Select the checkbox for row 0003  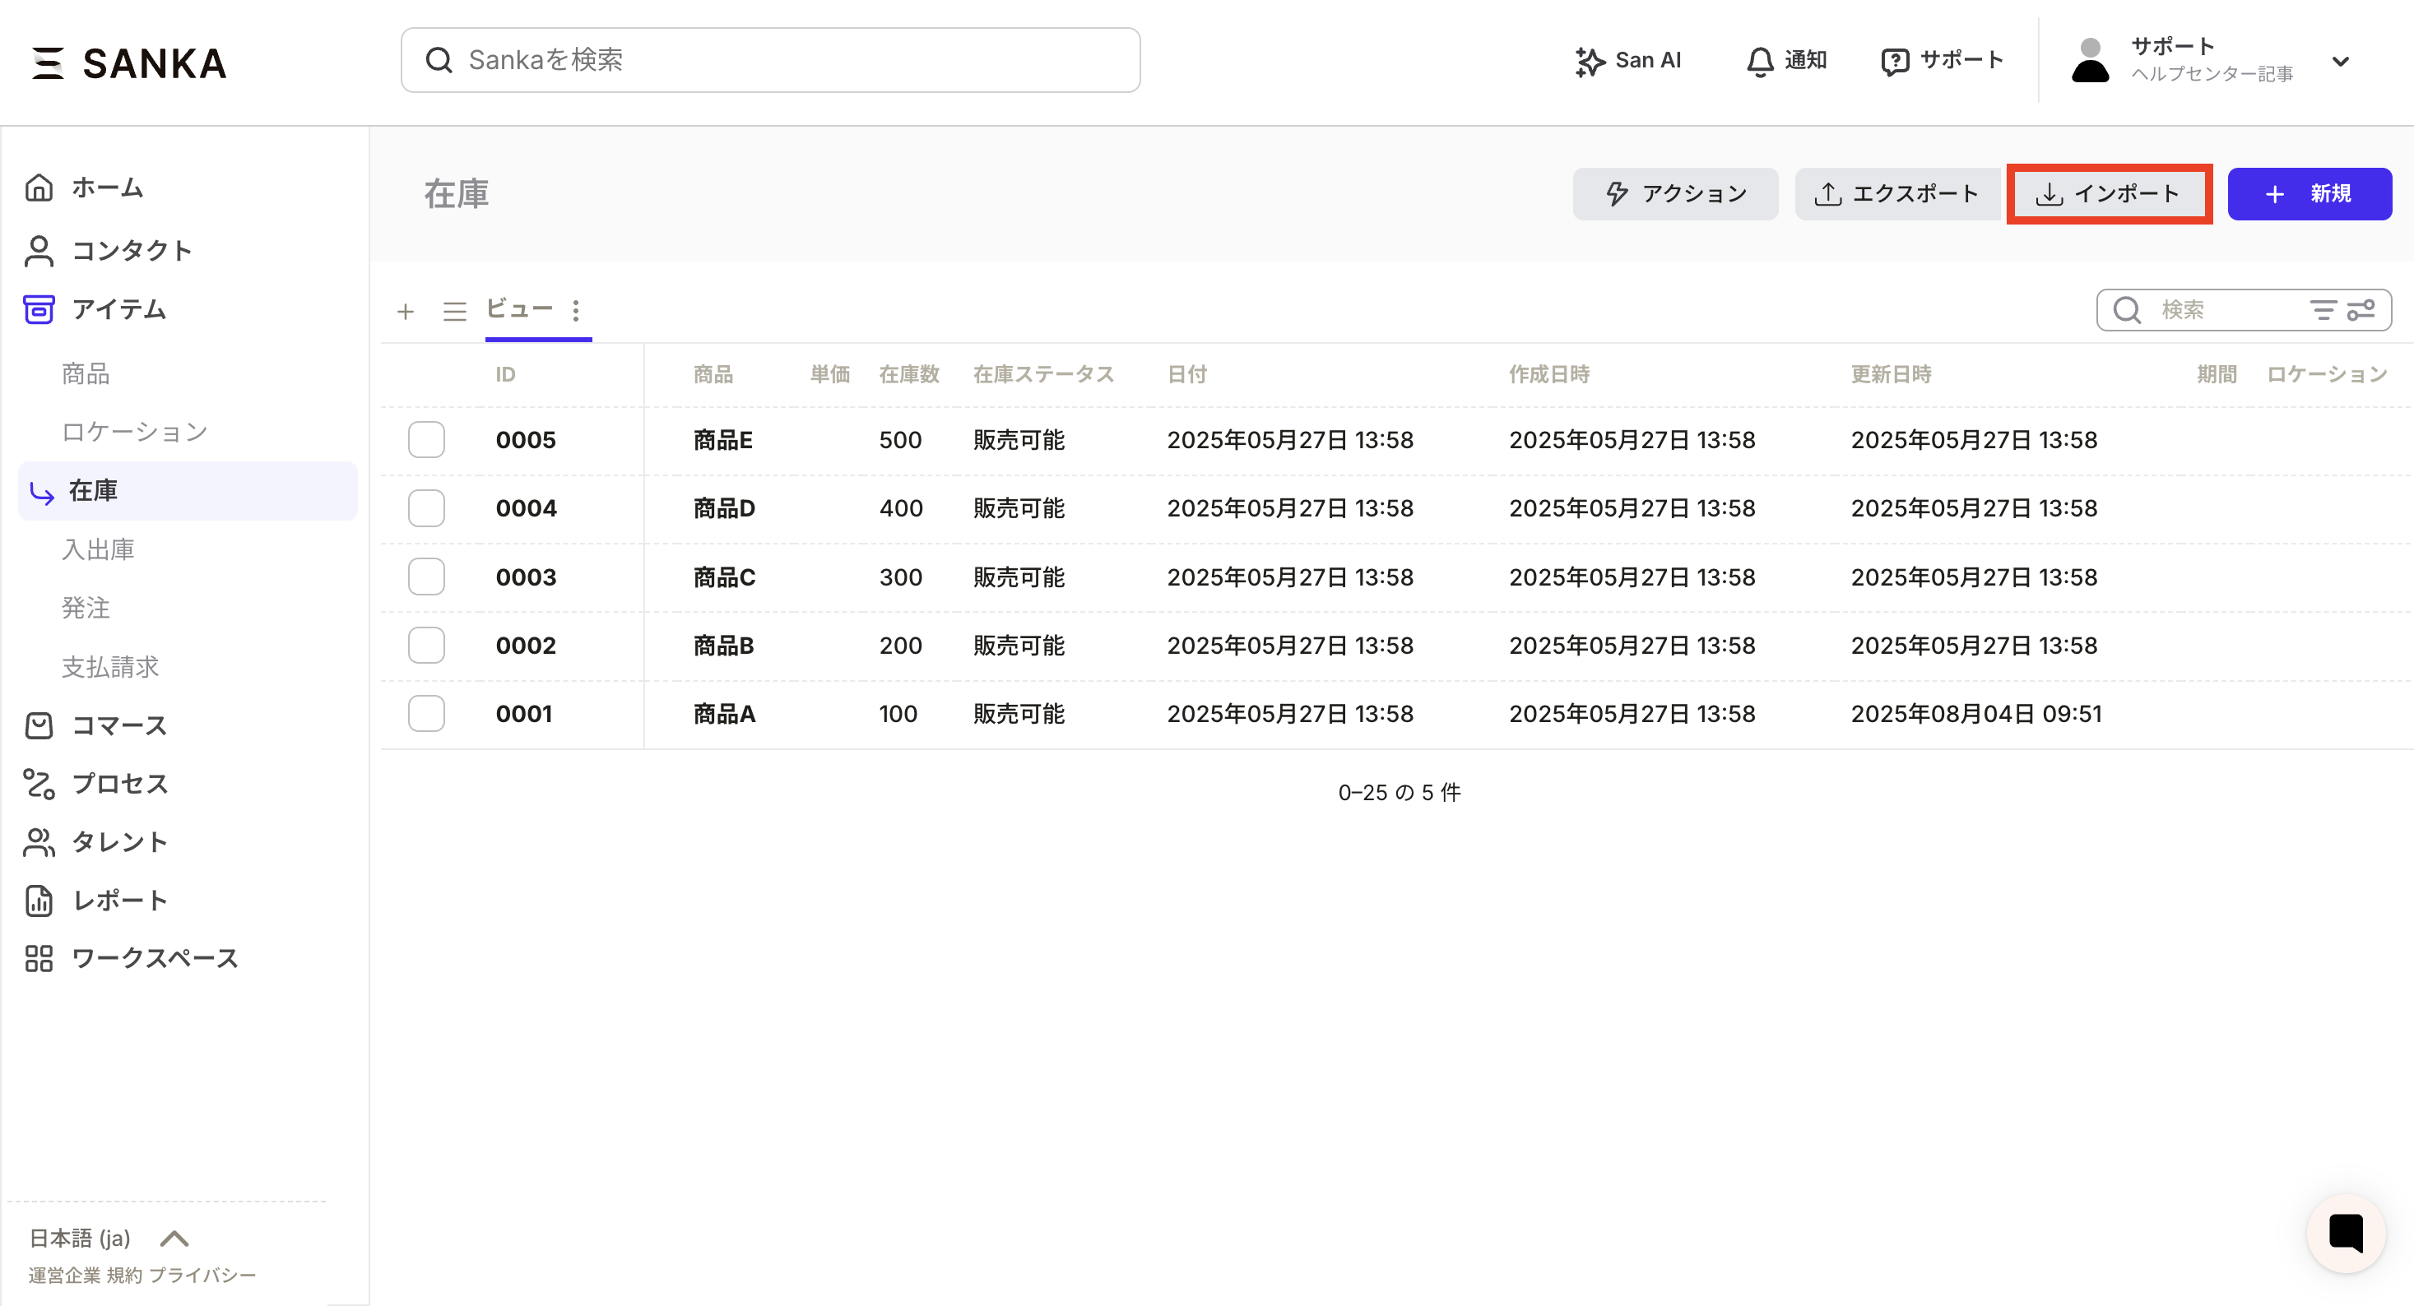click(426, 577)
